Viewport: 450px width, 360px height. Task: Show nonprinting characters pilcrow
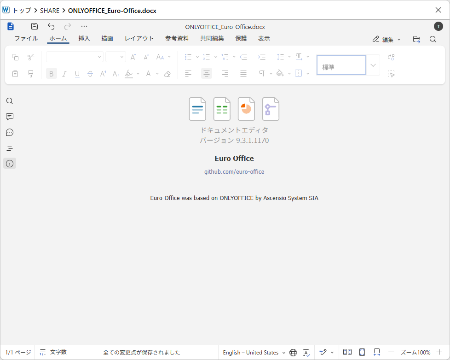coord(262,74)
